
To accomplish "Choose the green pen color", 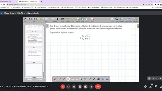I will coord(37,19).
